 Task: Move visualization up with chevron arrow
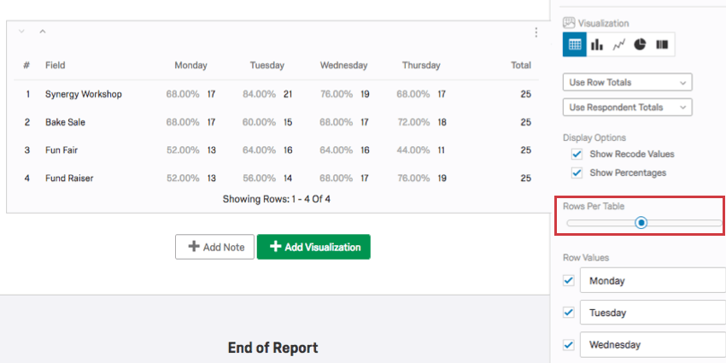(42, 32)
